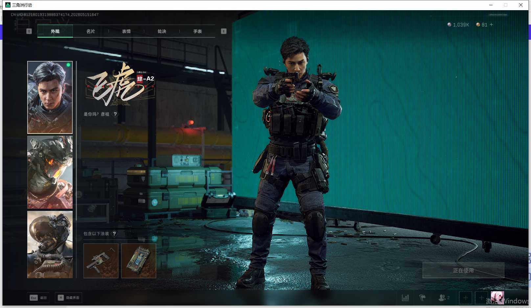Open the pink-haired player avatar

tap(497, 298)
